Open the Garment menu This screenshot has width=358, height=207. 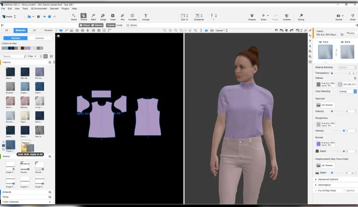coord(54,9)
